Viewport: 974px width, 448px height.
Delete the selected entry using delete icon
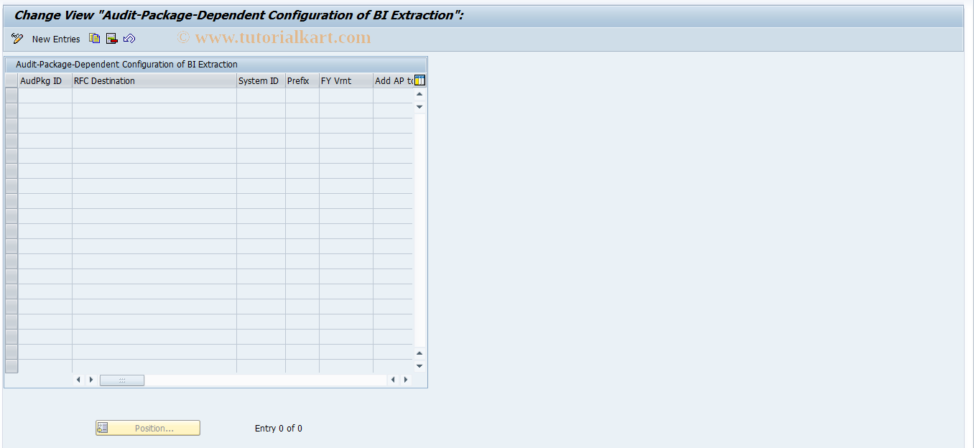pos(111,39)
